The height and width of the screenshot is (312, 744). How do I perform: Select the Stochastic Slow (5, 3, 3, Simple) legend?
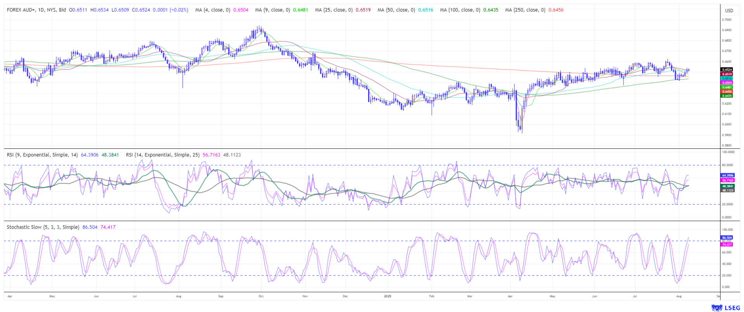click(x=43, y=227)
